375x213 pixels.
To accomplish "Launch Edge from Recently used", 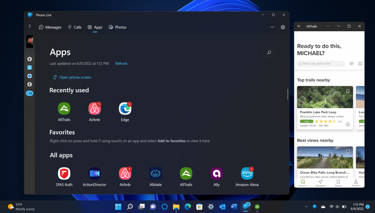I will pyautogui.click(x=125, y=109).
